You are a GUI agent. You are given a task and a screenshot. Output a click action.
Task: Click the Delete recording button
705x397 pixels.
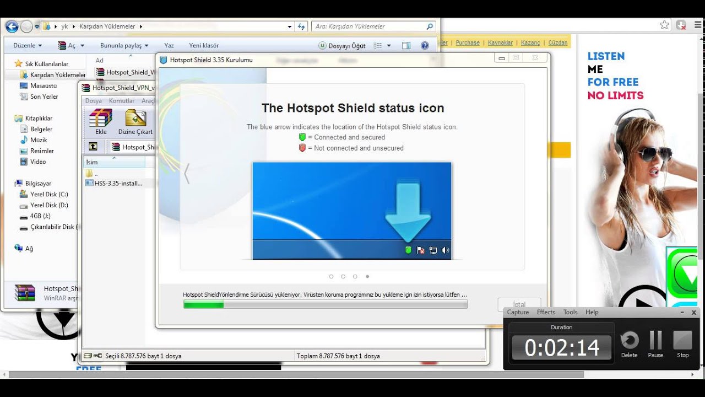pos(629,344)
